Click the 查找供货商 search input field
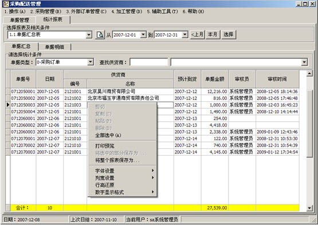Viewport: 318px width, 225px height. point(149,62)
